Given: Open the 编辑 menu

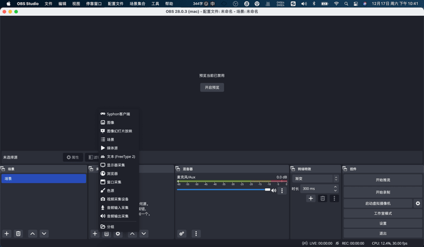Looking at the screenshot, I should point(62,4).
